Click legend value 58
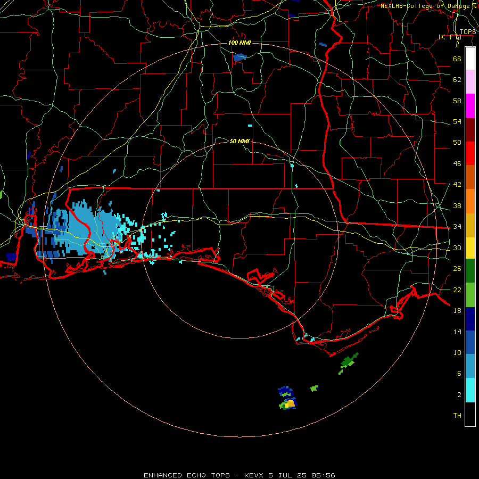This screenshot has height=479, width=479. tap(457, 101)
